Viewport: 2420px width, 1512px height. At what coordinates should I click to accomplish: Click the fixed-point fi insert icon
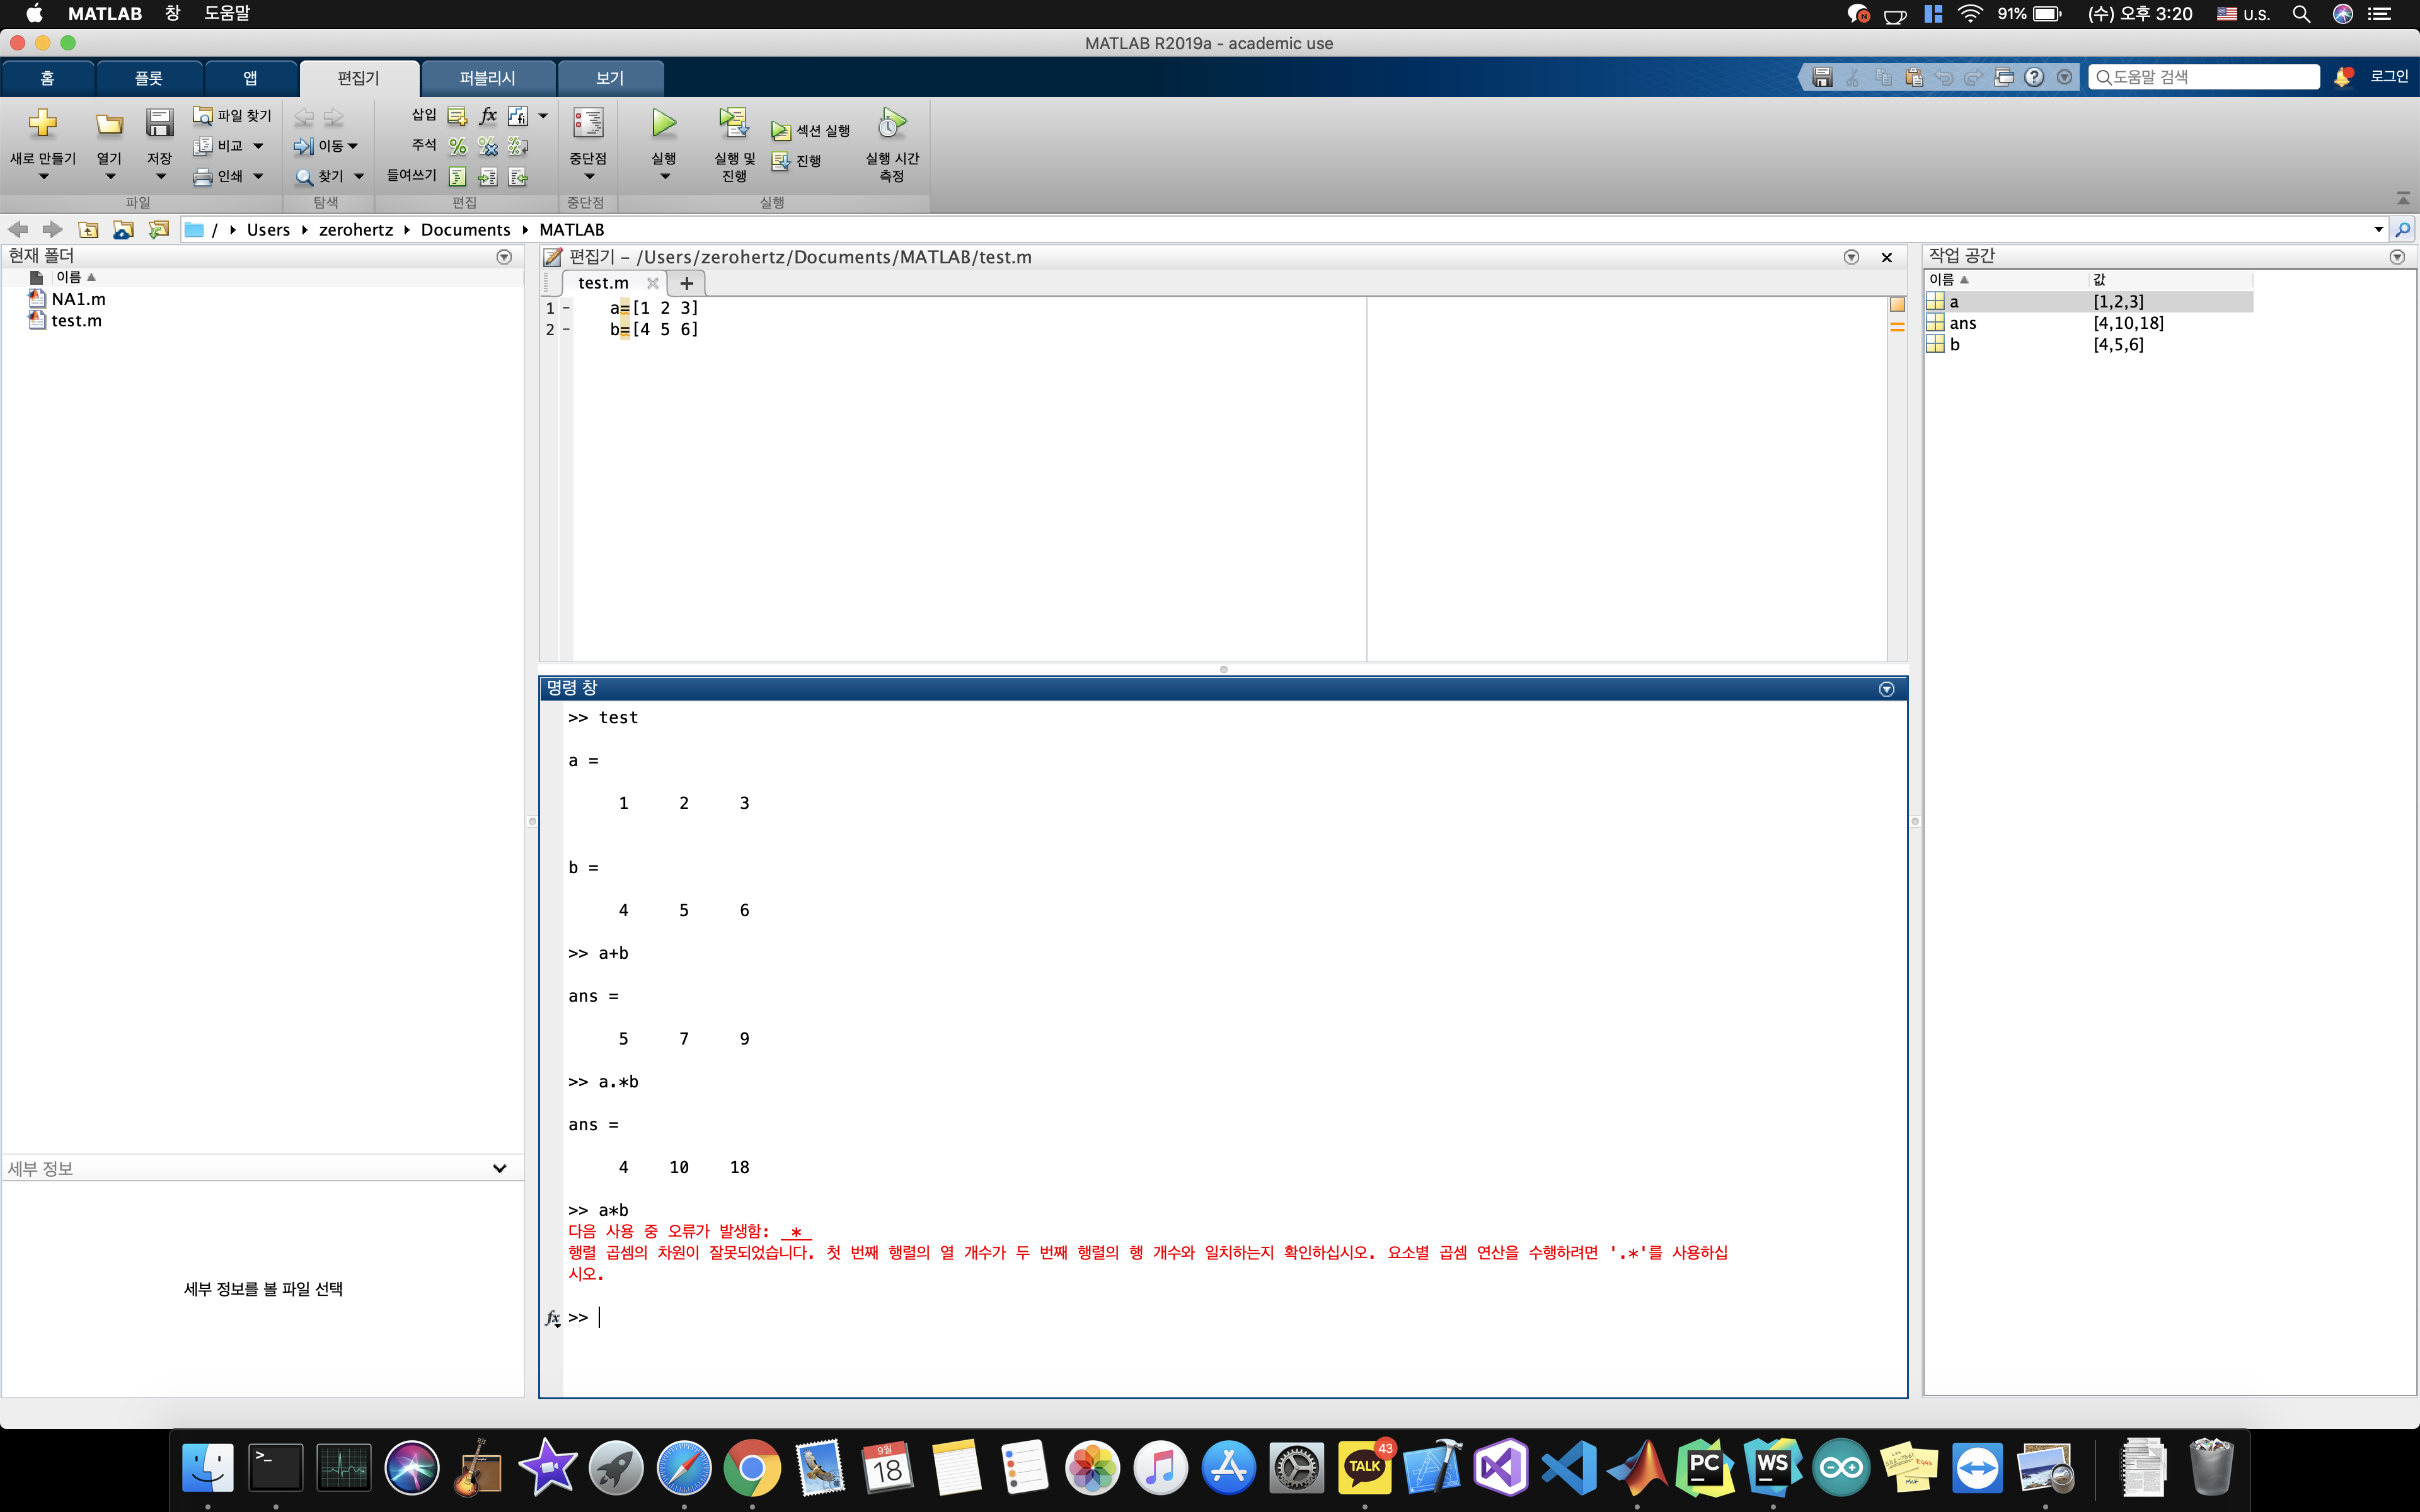pyautogui.click(x=517, y=116)
